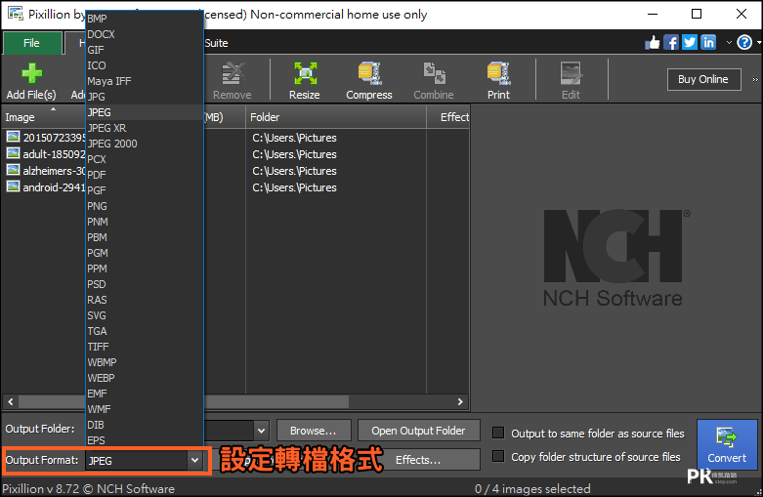Click the file list scrollbar right arrow
Viewport: 763px width, 497px height.
coord(460,401)
